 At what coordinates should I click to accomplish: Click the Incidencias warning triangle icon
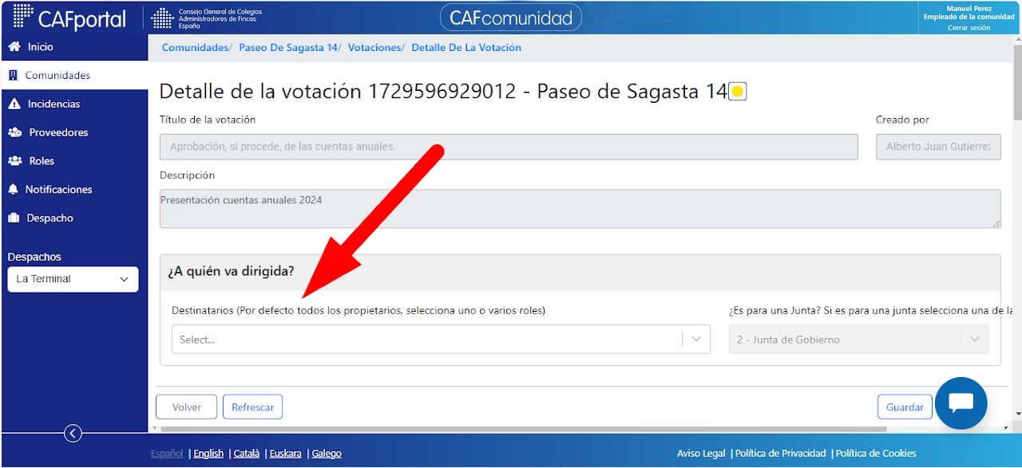click(14, 104)
